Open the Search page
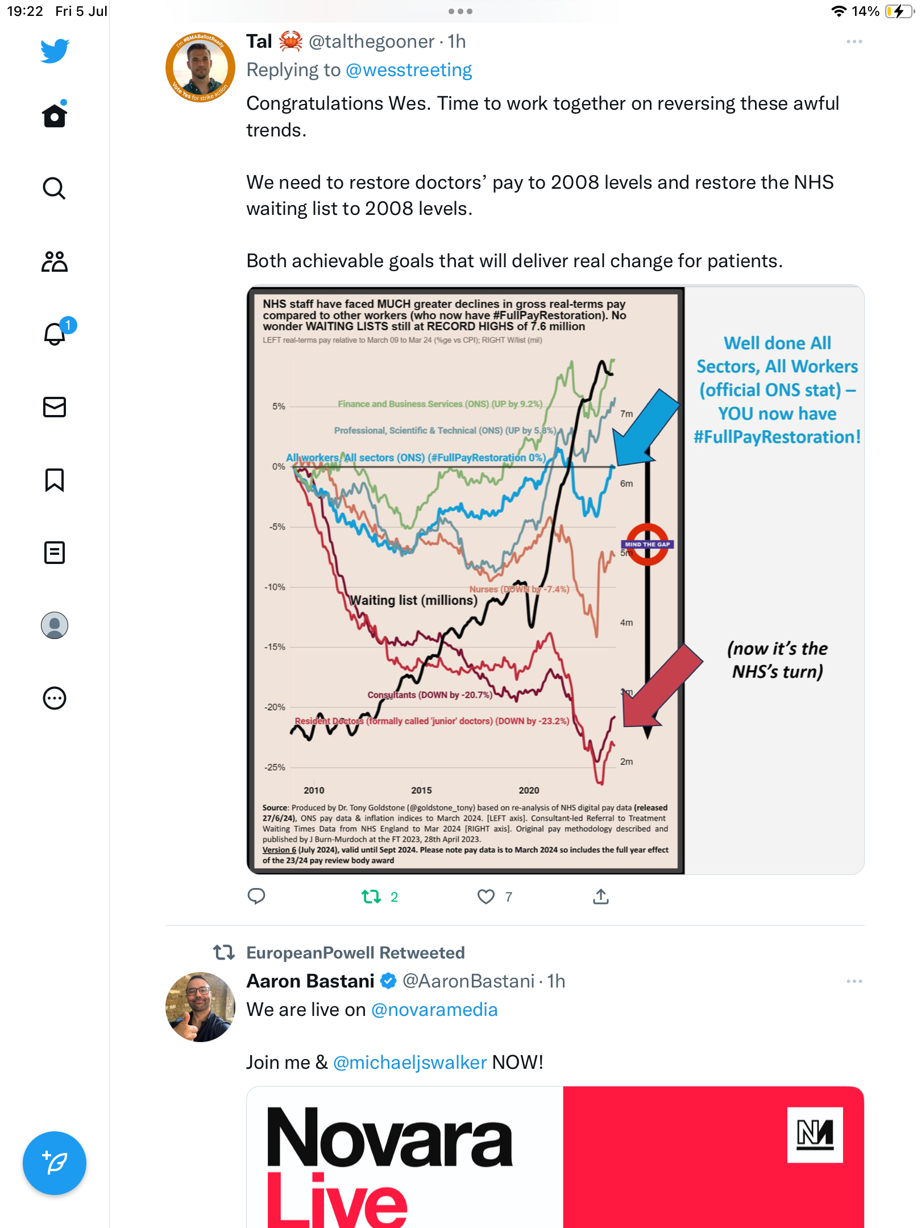921x1228 pixels. [x=55, y=188]
